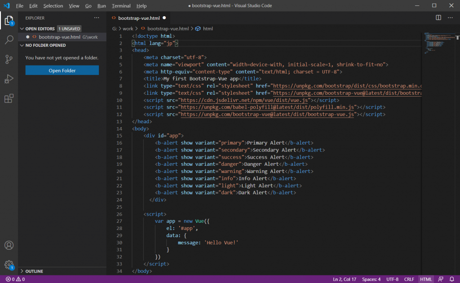Open the View menu
This screenshot has width=460, height=283.
click(x=74, y=6)
